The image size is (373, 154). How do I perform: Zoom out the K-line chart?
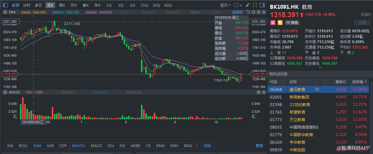click(259, 12)
